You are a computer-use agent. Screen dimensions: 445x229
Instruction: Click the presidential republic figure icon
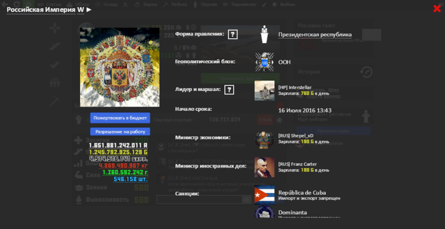264,35
